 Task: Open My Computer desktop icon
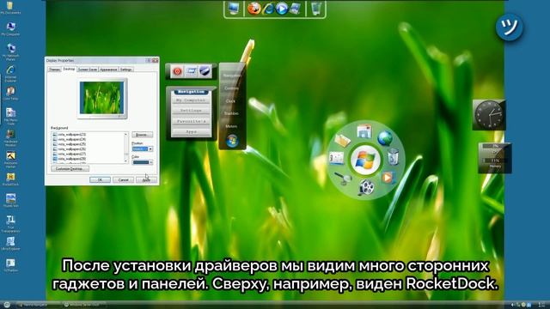point(10,28)
